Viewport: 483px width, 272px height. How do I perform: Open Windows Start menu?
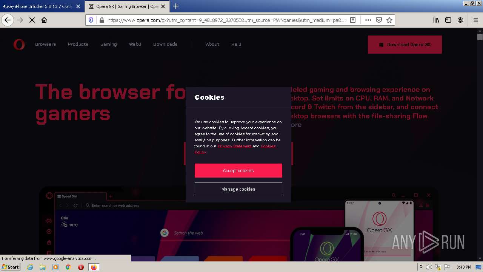pyautogui.click(x=11, y=267)
